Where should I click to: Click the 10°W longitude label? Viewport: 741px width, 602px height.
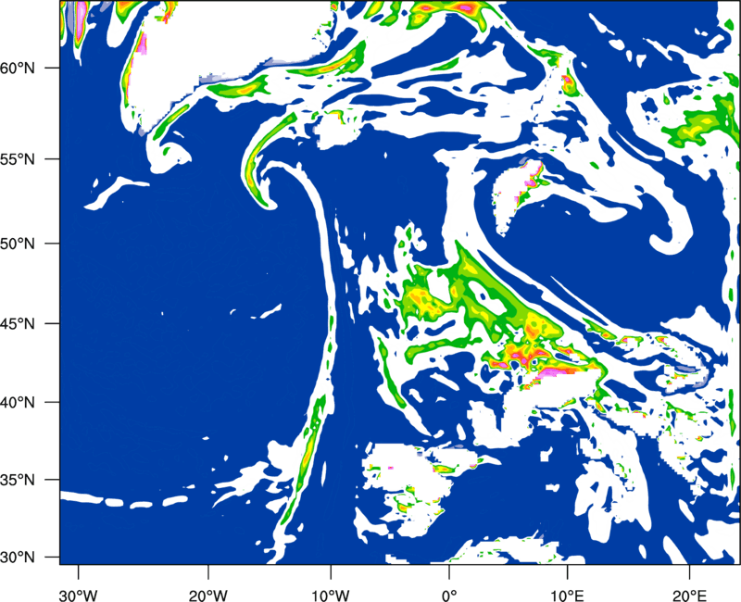[331, 596]
